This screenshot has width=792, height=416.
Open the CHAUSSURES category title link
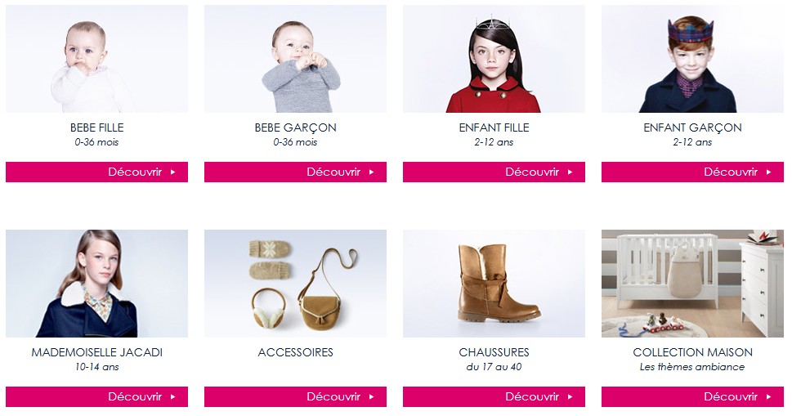494,352
